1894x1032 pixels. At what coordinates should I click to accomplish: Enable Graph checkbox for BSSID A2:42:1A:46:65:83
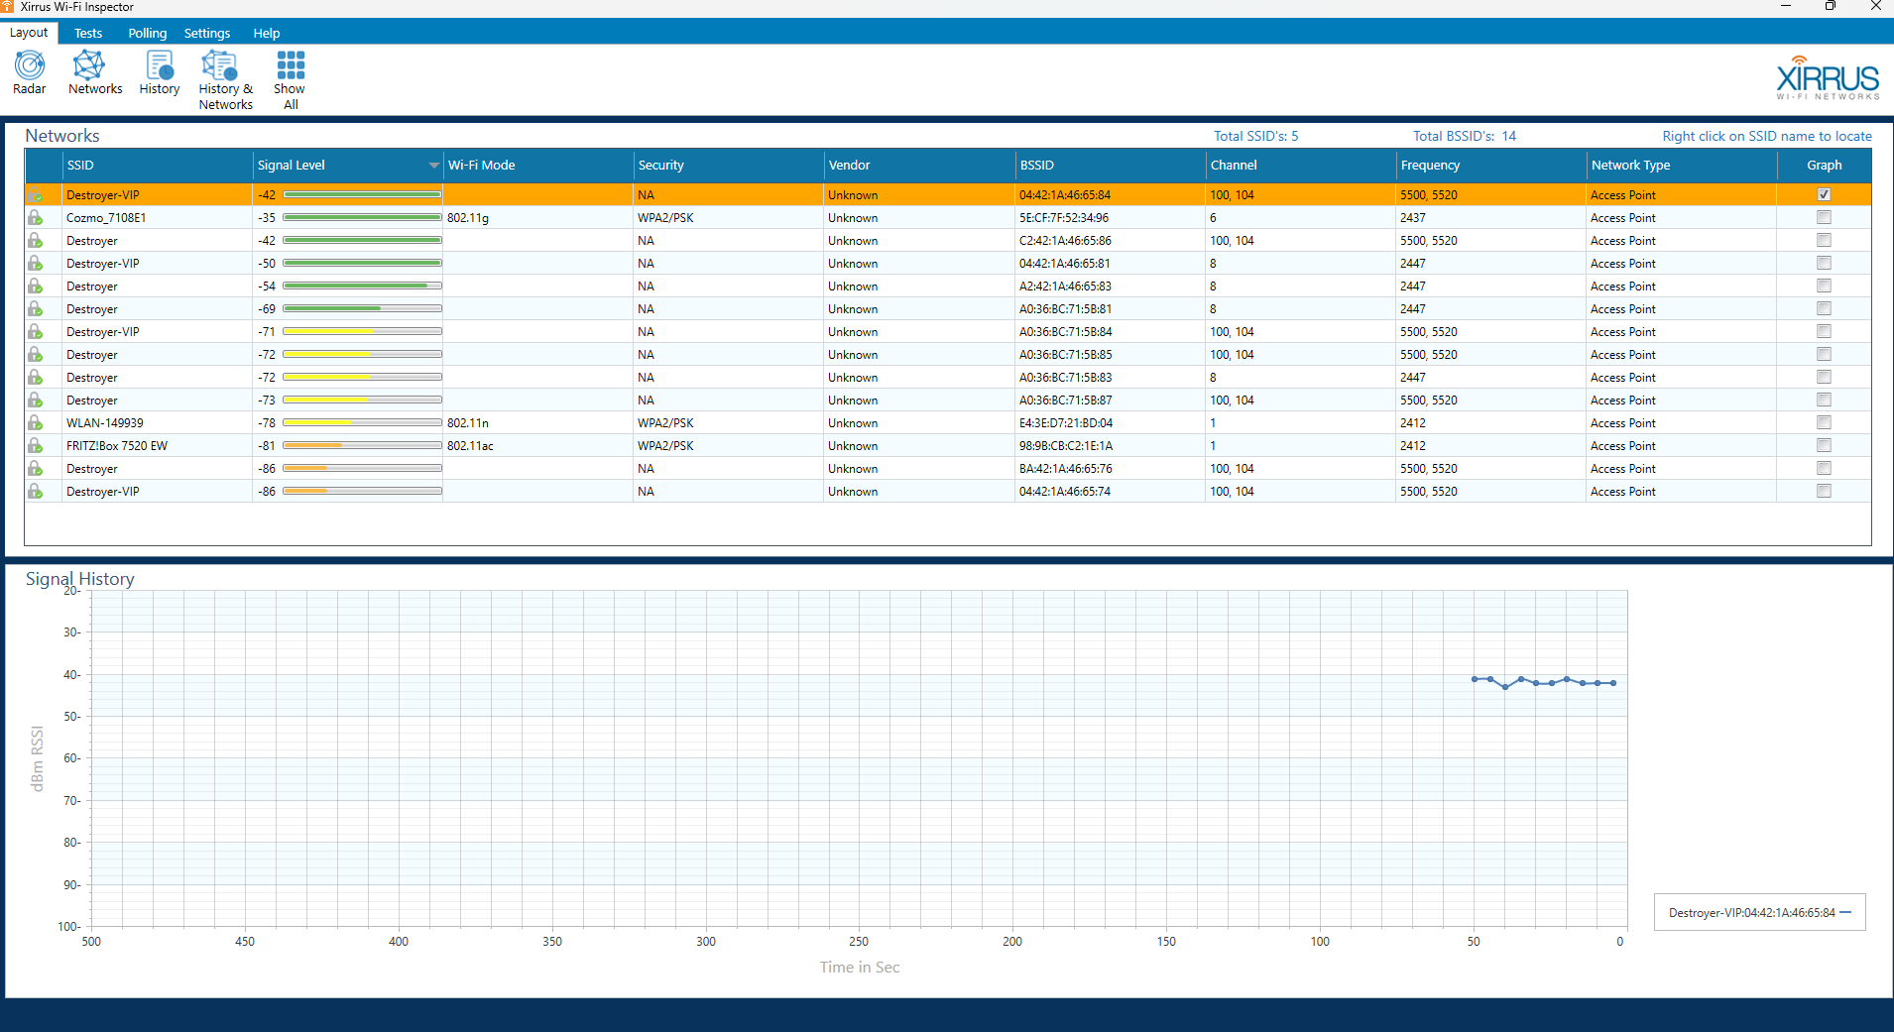1824,286
